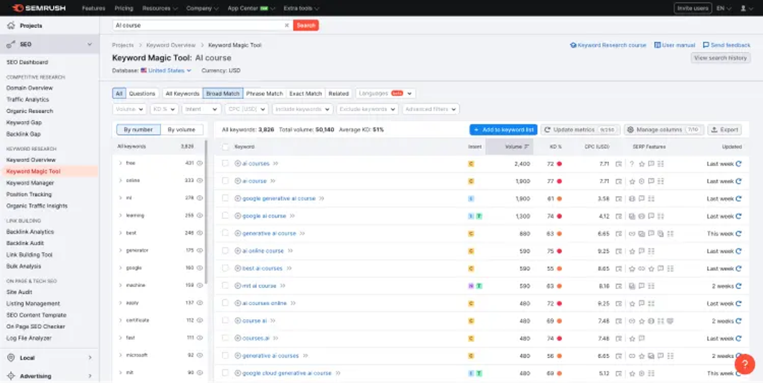Tick the select-all checkbox in Keyword header
The width and height of the screenshot is (763, 383).
coord(225,147)
